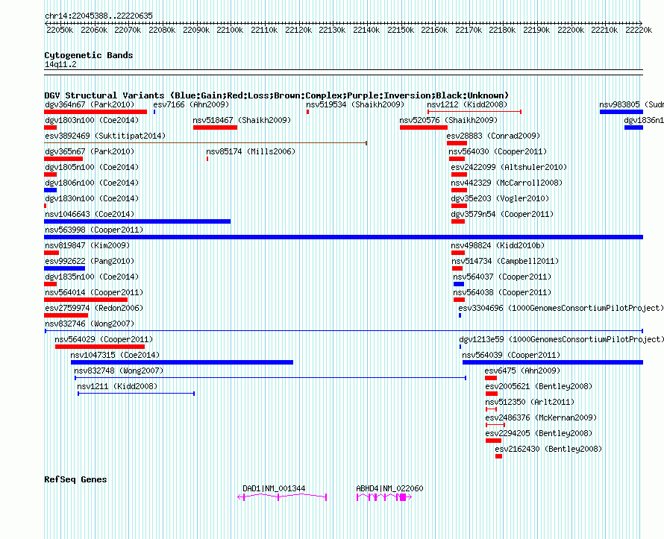Select dgv1835n100 (Coe2014) label

(x=92, y=277)
